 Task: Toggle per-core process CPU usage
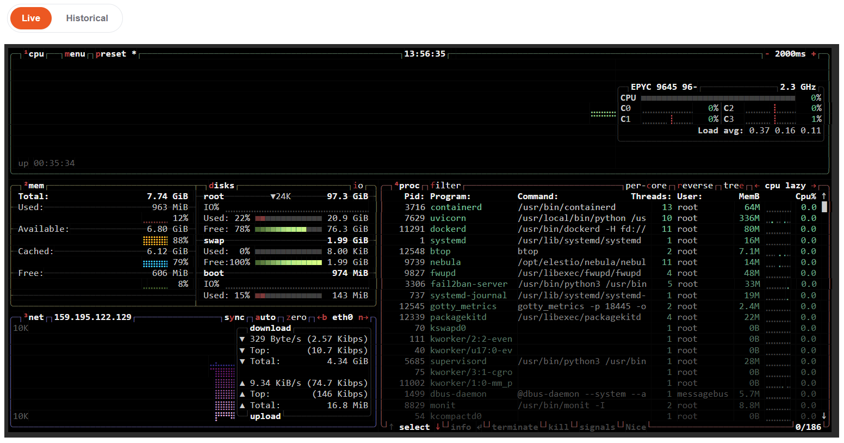click(x=646, y=186)
